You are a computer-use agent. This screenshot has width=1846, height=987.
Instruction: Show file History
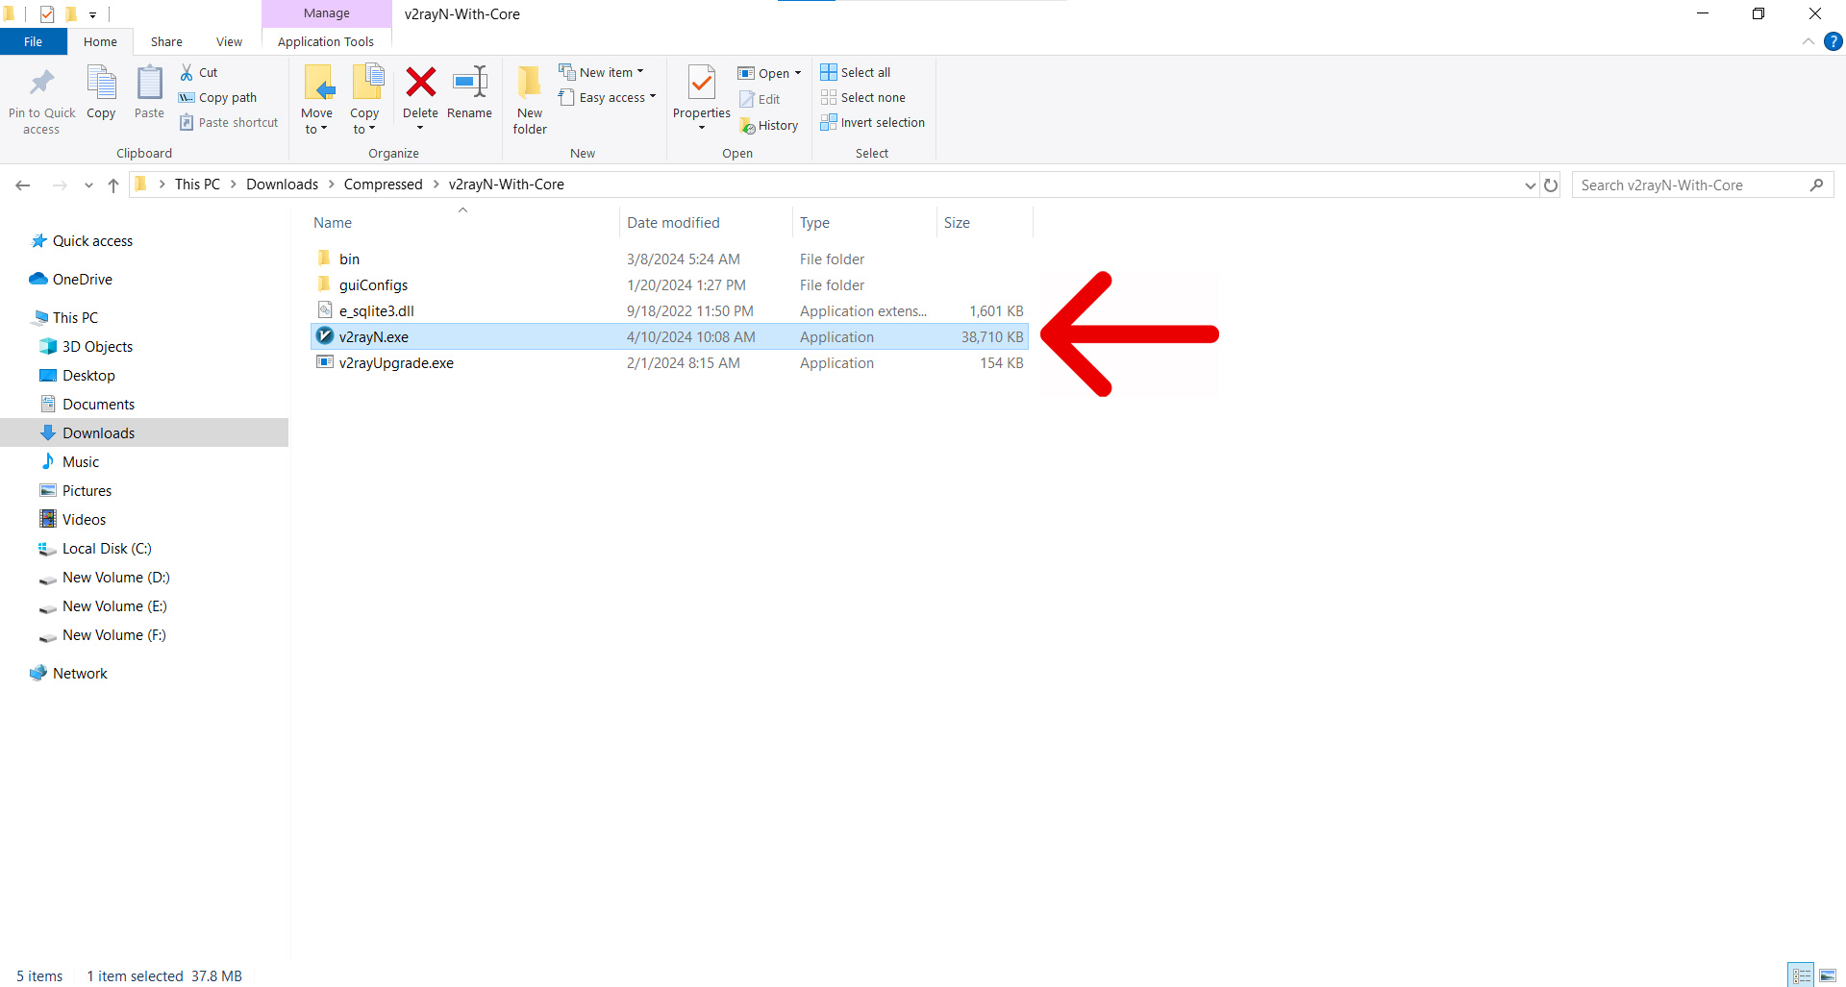coord(769,125)
